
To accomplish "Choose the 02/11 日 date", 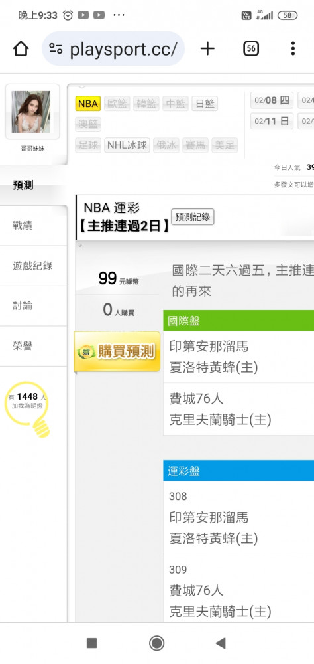I will pos(272,121).
